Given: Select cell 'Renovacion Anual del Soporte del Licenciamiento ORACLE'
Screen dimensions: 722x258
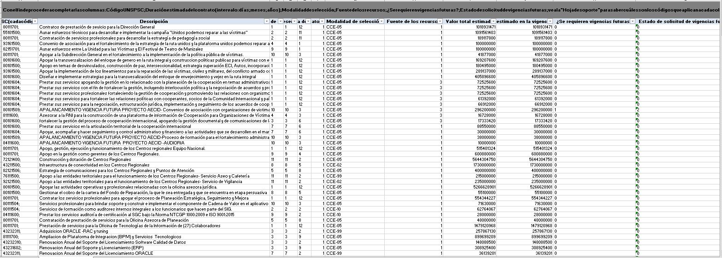Looking at the screenshot, I should [154, 253].
